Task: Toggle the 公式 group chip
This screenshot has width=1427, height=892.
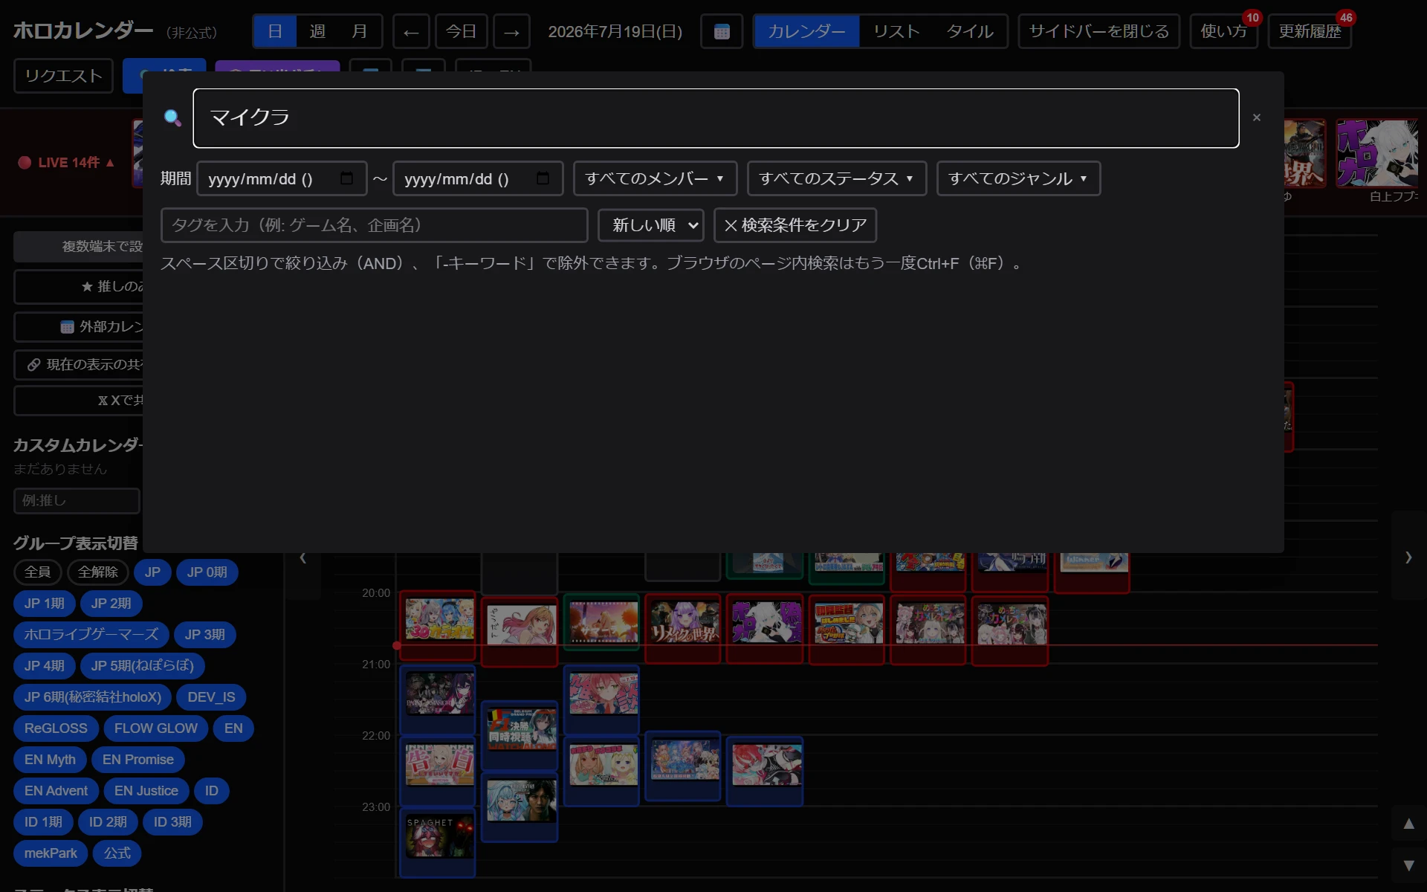Action: [117, 853]
